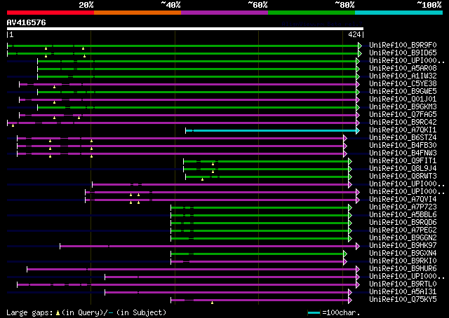
Task: Select the UniRef100_B9RTL0 label
Action: point(403,284)
